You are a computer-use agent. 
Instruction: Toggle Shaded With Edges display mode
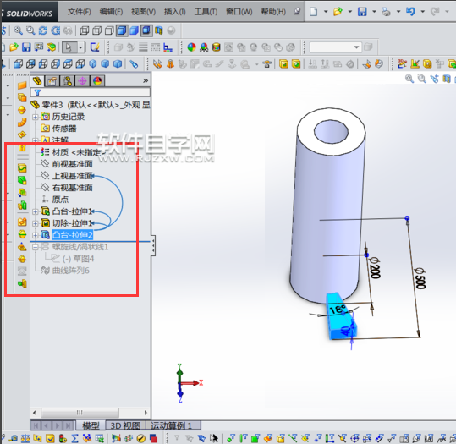click(122, 30)
